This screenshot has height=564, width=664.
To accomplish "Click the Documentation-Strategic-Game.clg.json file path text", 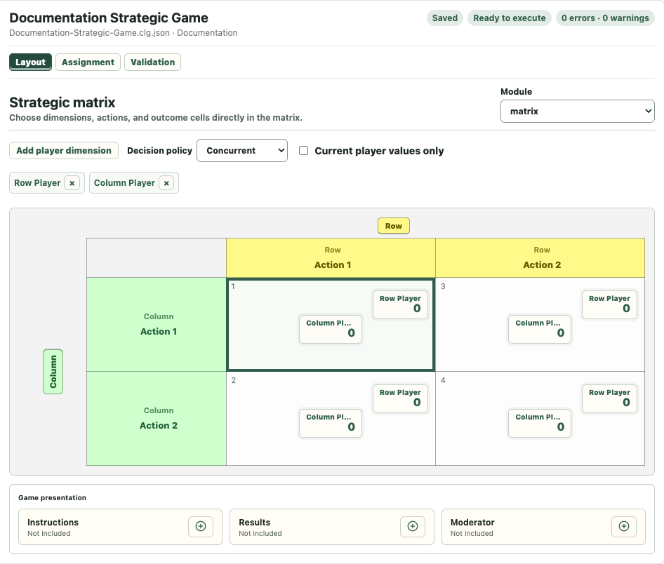I will click(89, 33).
